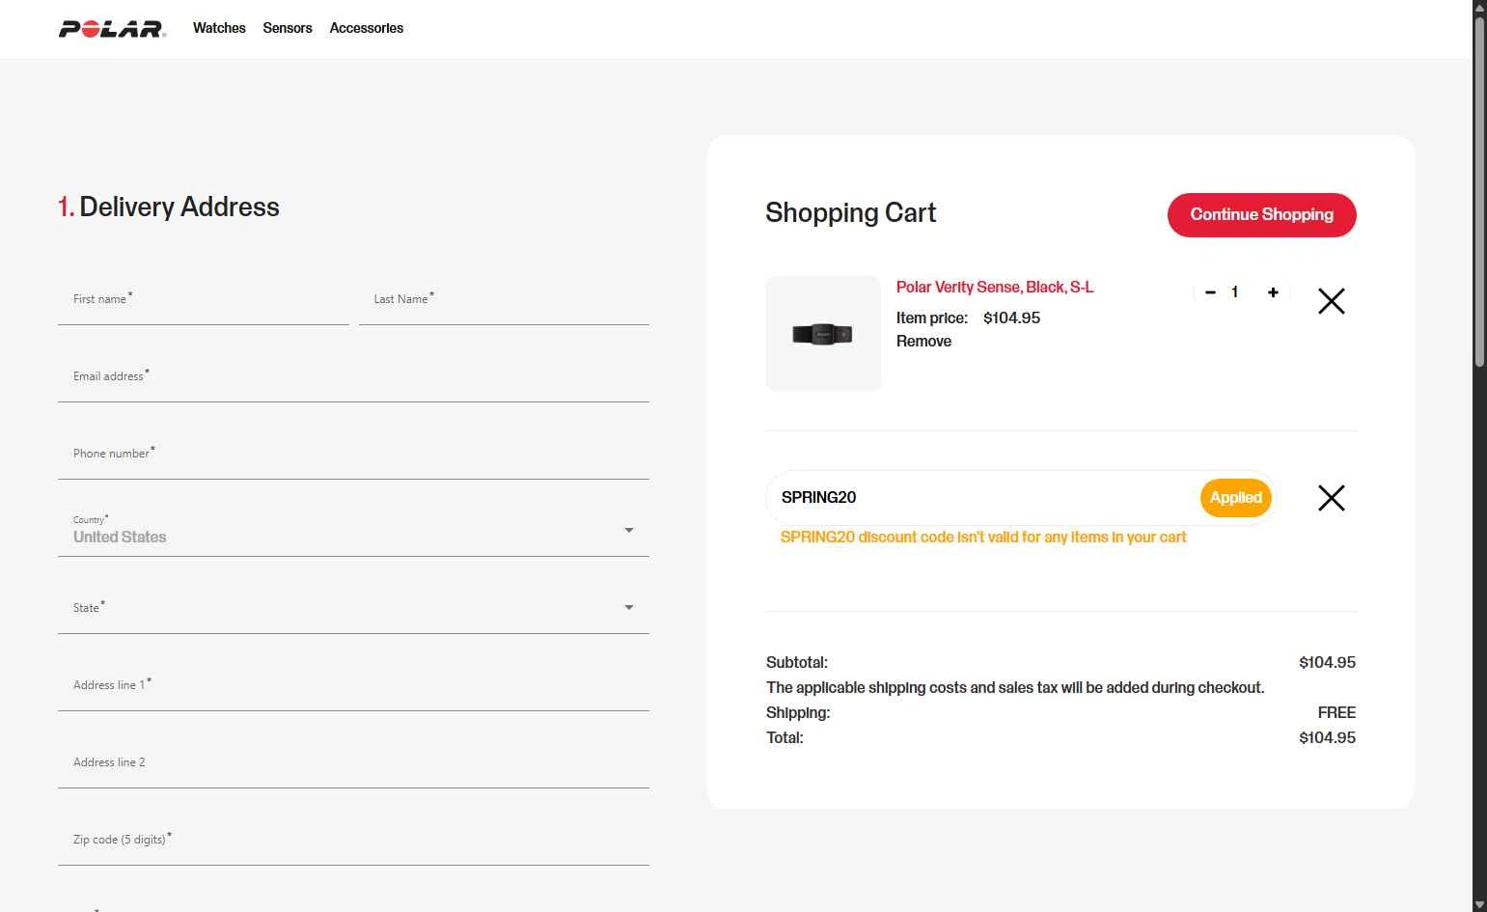The image size is (1487, 912).
Task: Increase quantity with plus icon
Action: point(1273,292)
